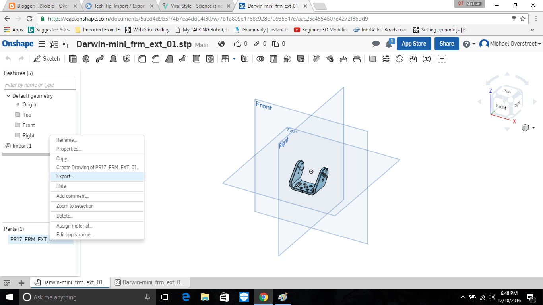Open the Shell tool
The image size is (543, 305).
pyautogui.click(x=196, y=58)
